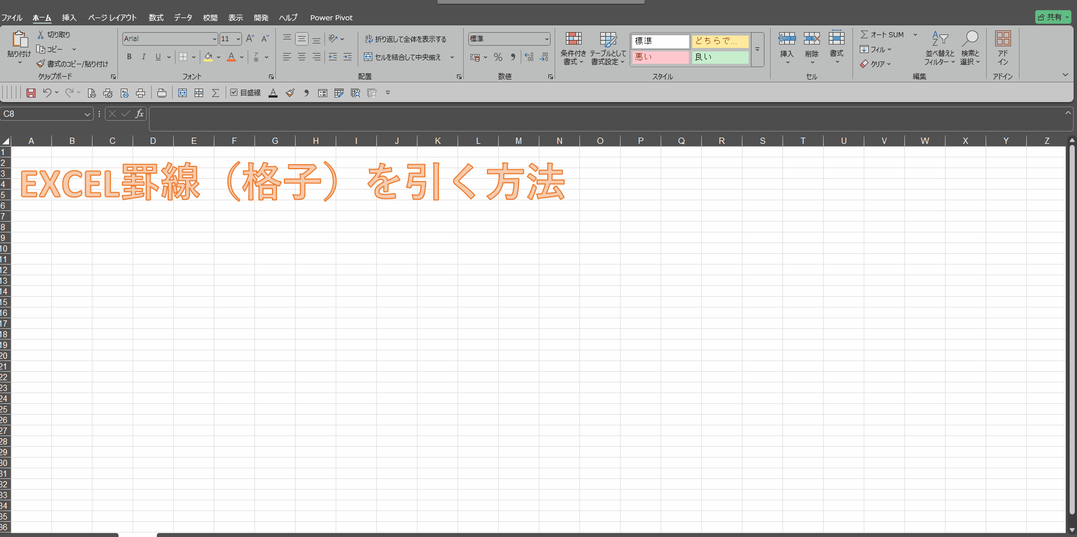Open the Arial font name dropdown
Screen dimensions: 1077x537
(214, 39)
